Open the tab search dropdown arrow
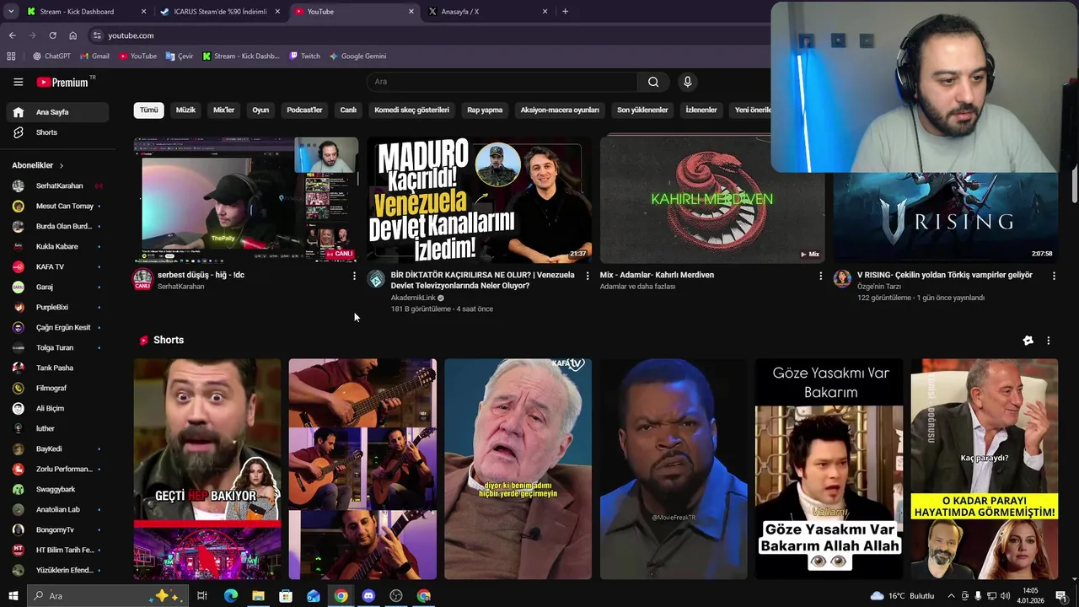This screenshot has width=1079, height=607. (11, 12)
